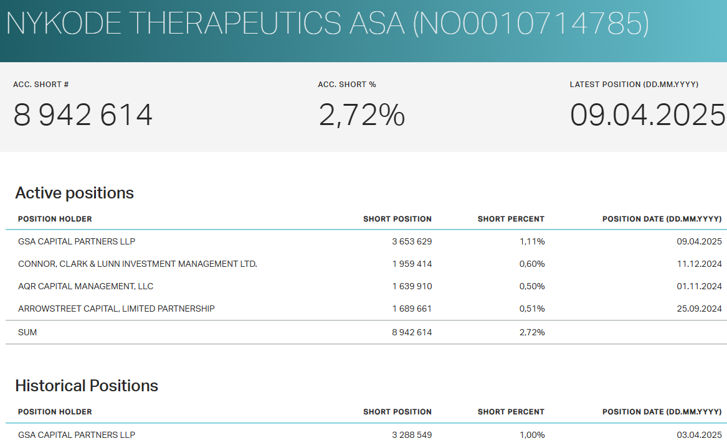
Task: Select GSA CAPITAL PARTNERS LLP in Historical Positions
Action: 77,435
